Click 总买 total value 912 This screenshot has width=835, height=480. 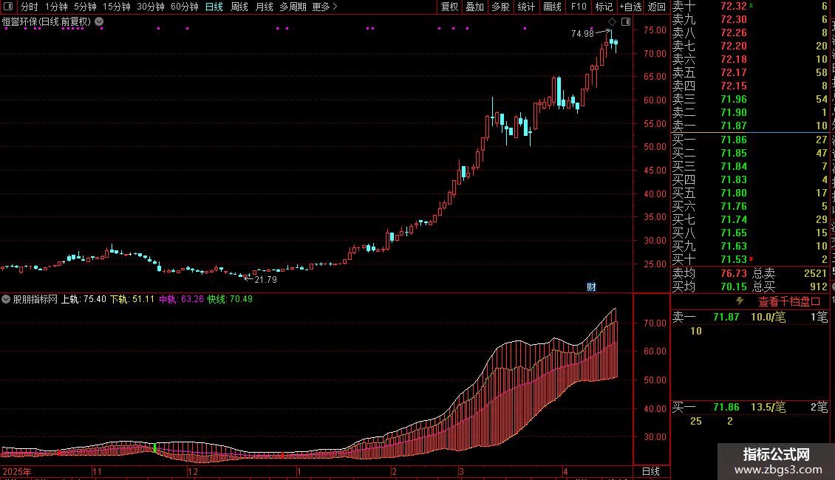(819, 287)
